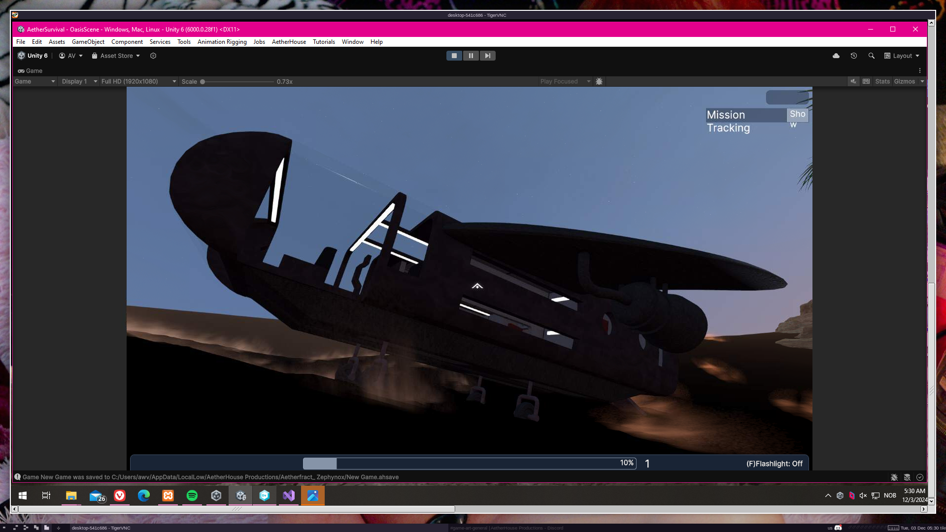Toggle the bug-shaped frame debugger icon
The height and width of the screenshot is (532, 946).
pyautogui.click(x=599, y=81)
